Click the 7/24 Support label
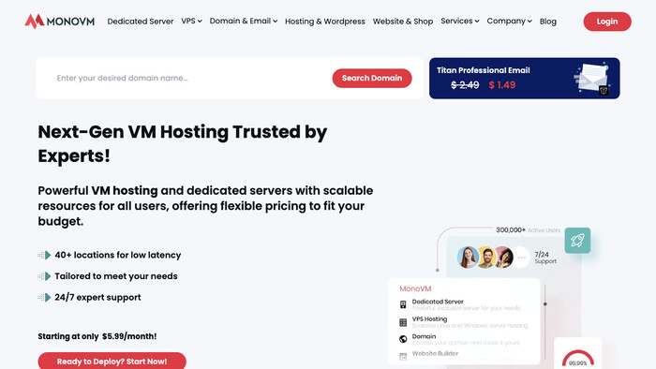Screen dimensions: 656x369 pos(545,258)
